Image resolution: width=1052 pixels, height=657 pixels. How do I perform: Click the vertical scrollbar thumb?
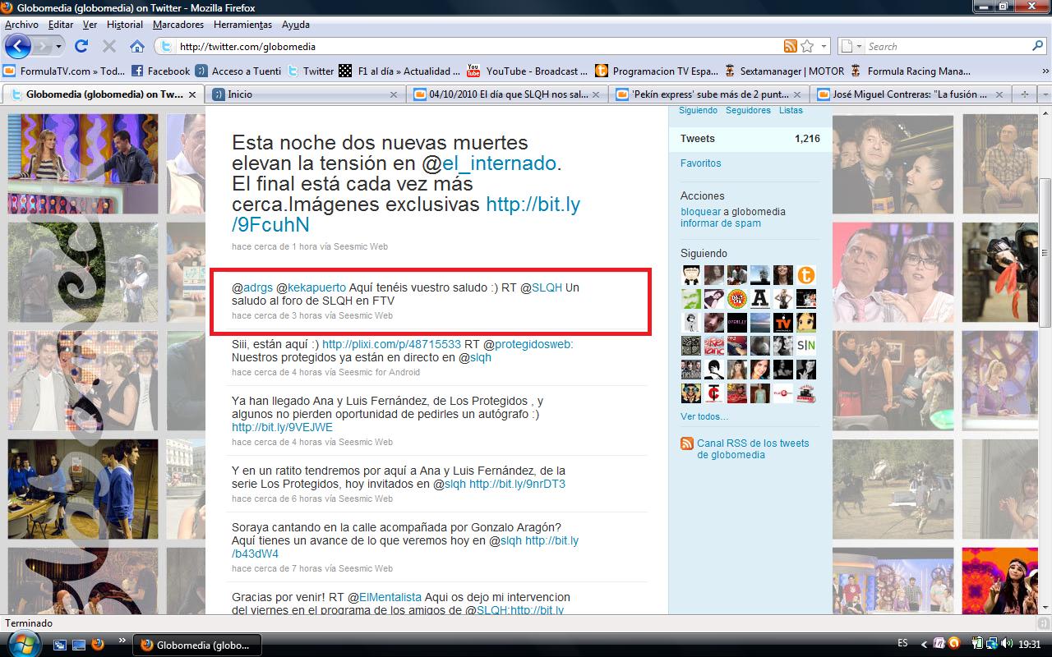point(1044,255)
